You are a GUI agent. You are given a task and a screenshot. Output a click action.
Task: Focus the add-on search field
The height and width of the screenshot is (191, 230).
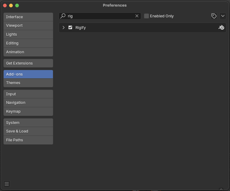click(x=100, y=16)
